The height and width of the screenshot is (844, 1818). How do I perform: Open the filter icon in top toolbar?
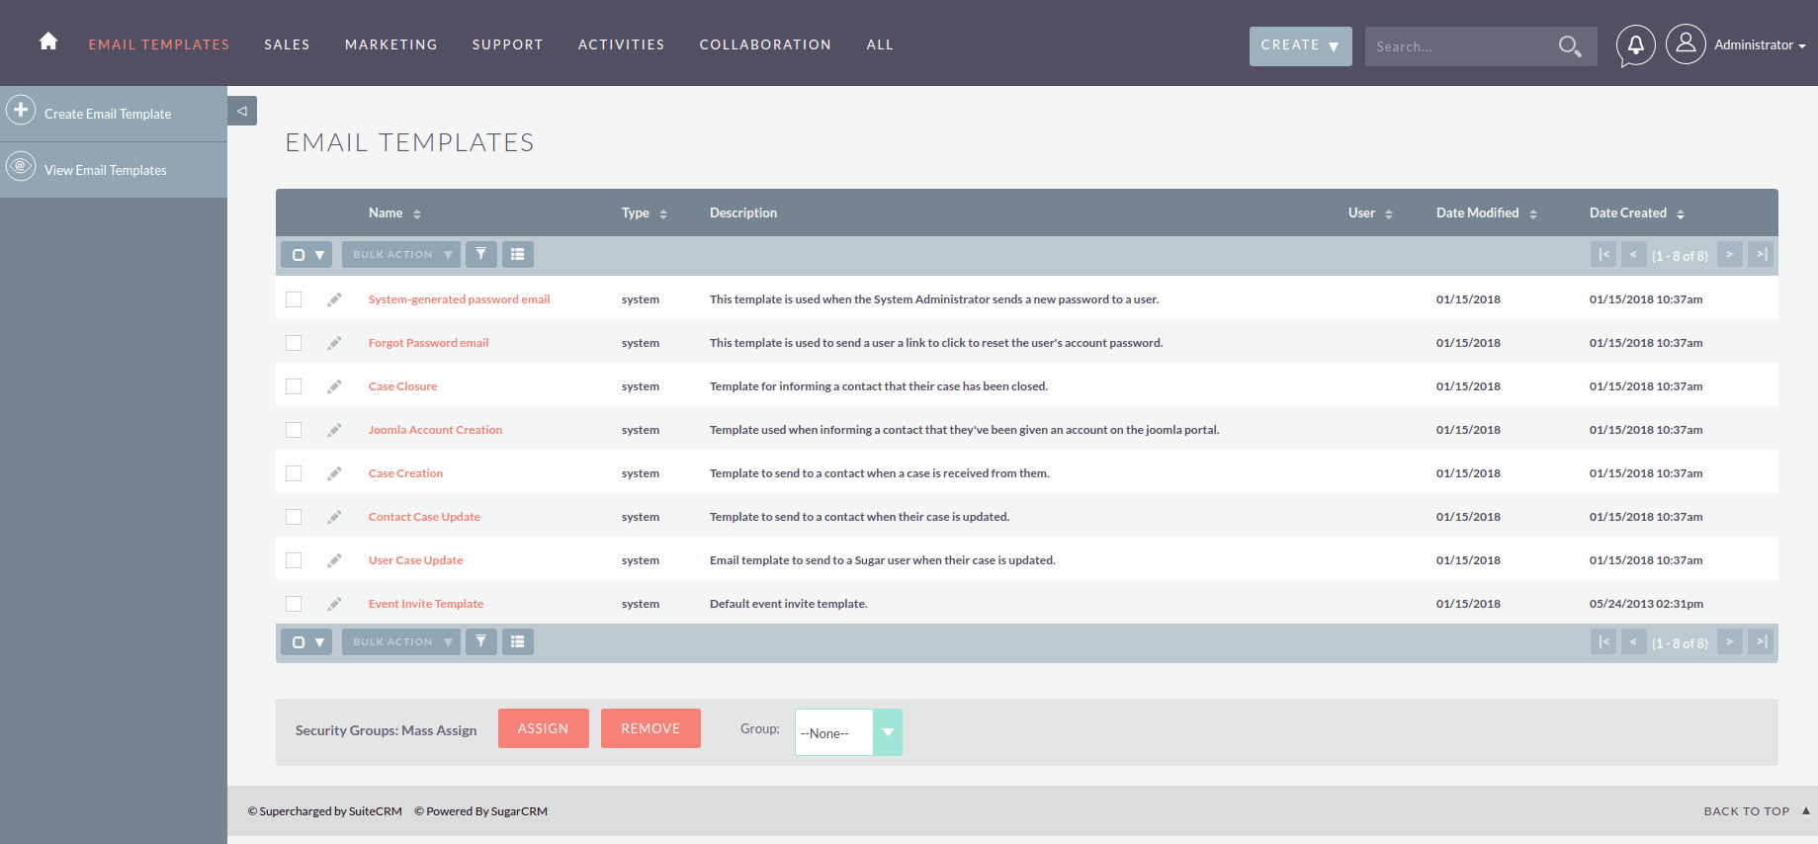481,254
